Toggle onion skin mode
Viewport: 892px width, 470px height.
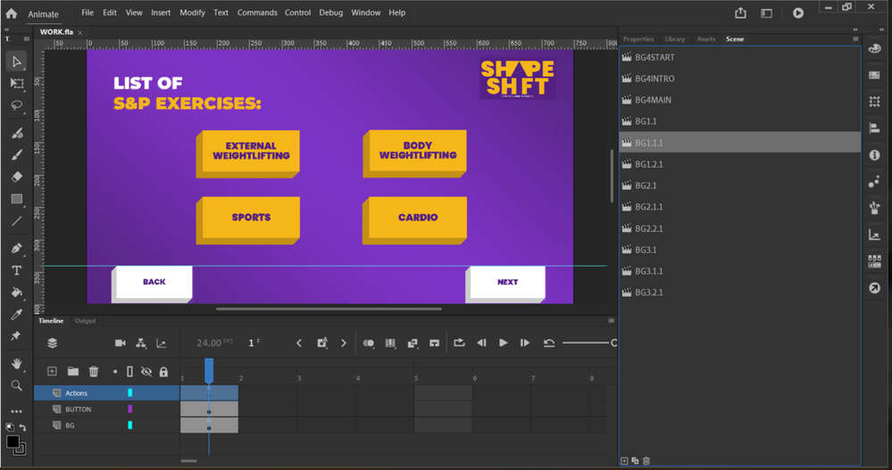click(369, 343)
